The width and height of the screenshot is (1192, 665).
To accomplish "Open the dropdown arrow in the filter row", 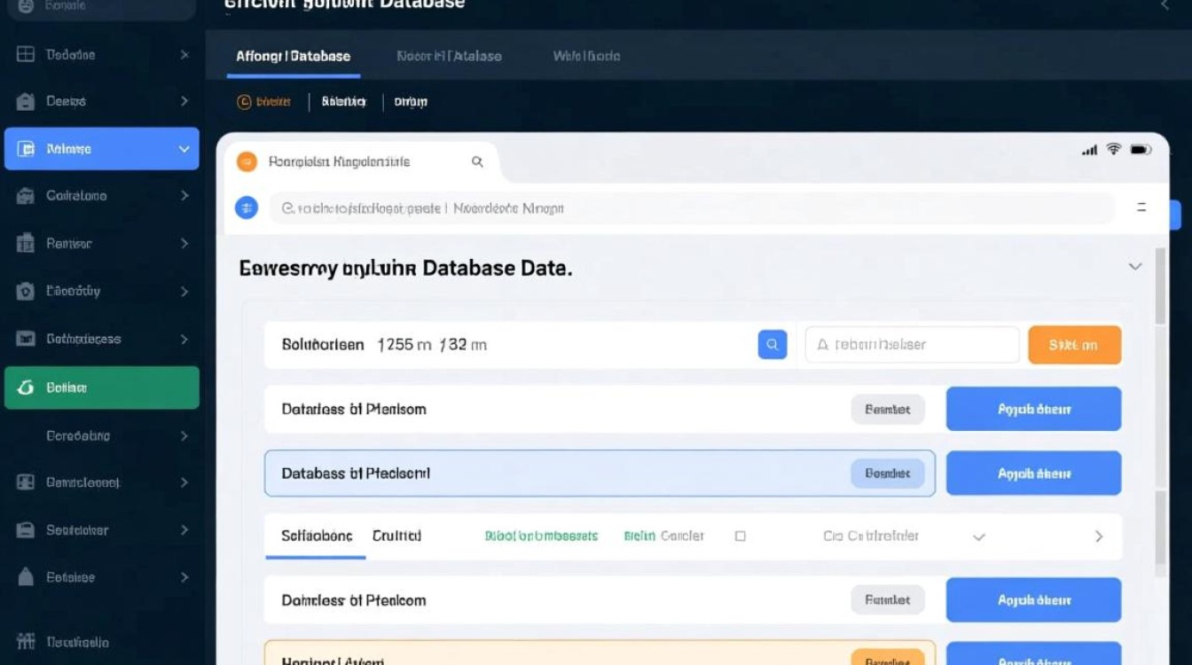I will 979,536.
